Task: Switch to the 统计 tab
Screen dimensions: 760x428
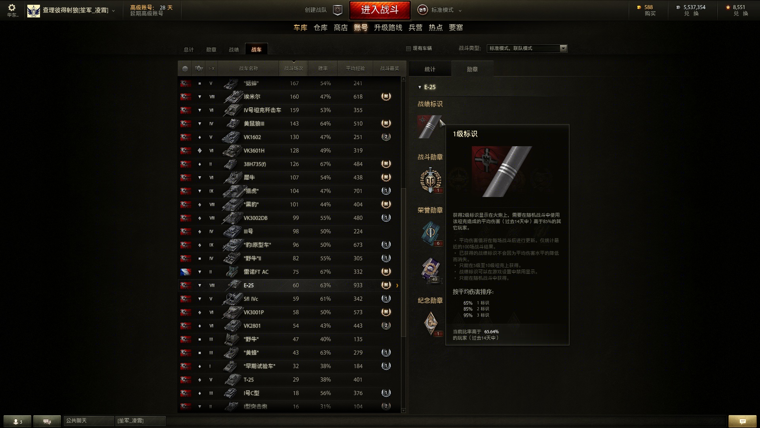Action: click(430, 69)
